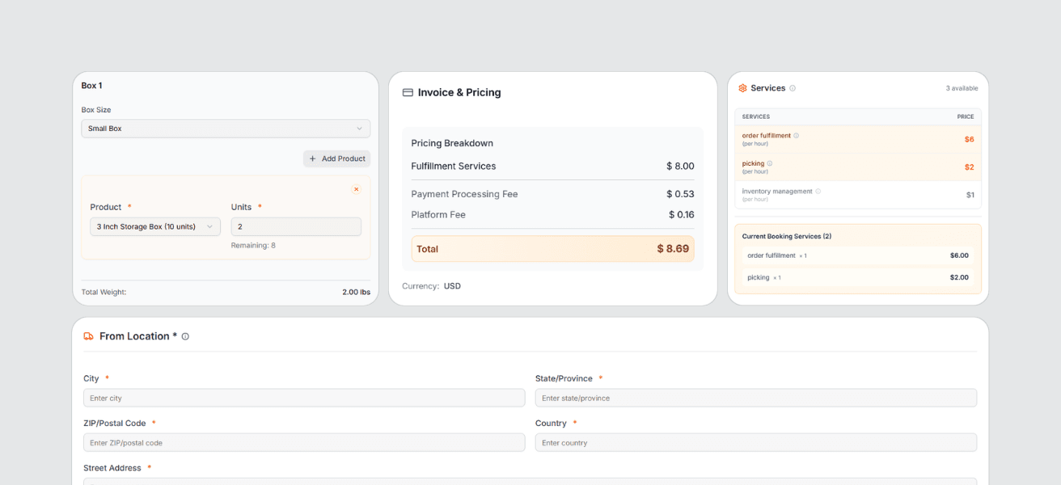
Task: Click the USD currency label
Action: (452, 285)
